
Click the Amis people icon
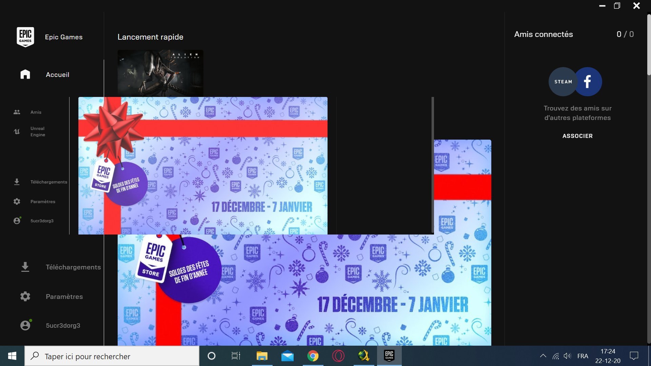pyautogui.click(x=17, y=112)
